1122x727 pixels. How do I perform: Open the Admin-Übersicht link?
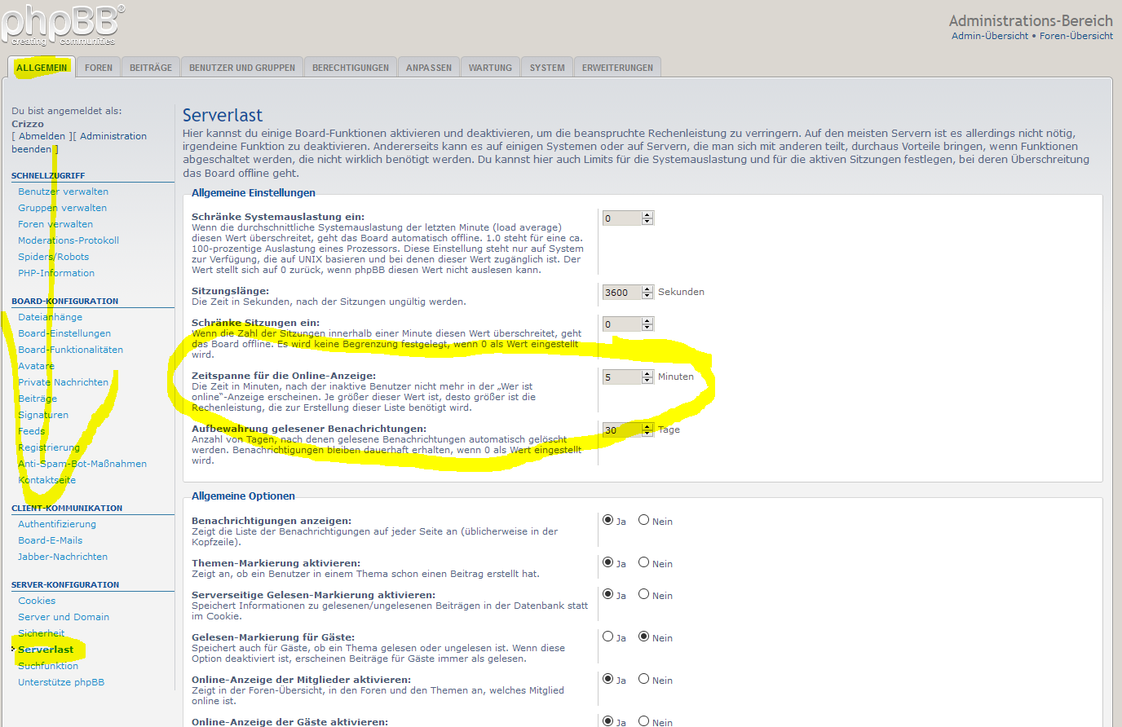[x=989, y=36]
